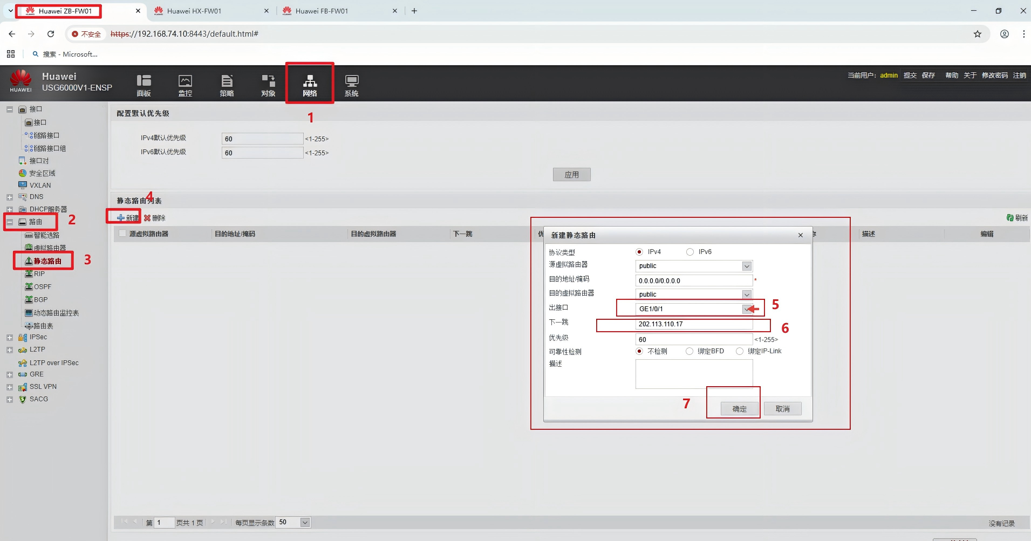Switch to Huawei HX-FW01 browser tab
The height and width of the screenshot is (541, 1031).
194,11
